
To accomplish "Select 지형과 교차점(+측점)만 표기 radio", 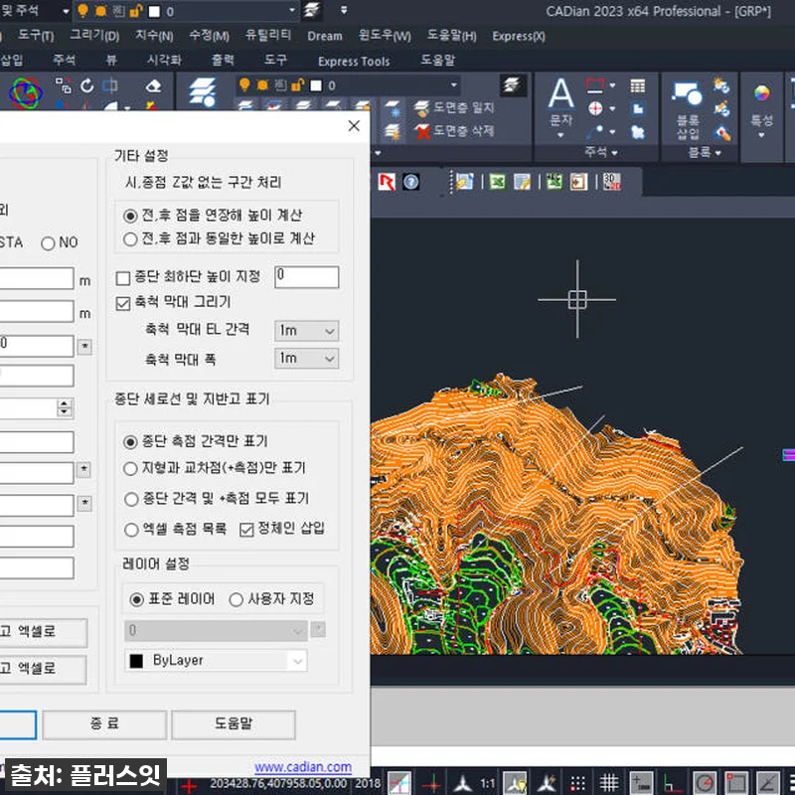I will [x=130, y=468].
